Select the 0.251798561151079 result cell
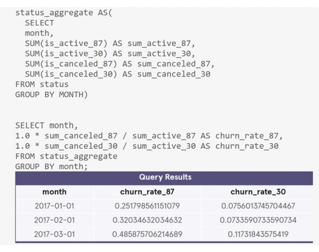This screenshot has height=252, width=319. click(147, 206)
